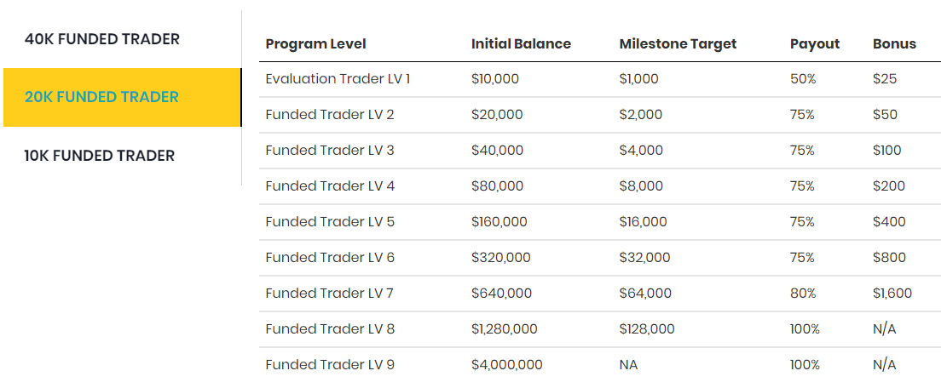Click the $128,000 milestone target cell

point(647,329)
